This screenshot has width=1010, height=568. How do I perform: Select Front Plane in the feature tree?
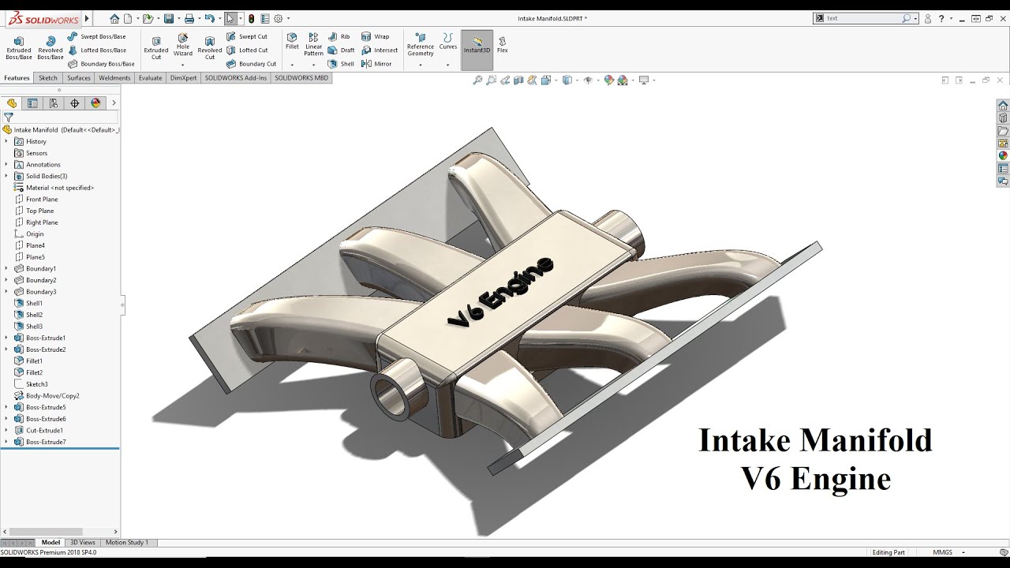42,199
